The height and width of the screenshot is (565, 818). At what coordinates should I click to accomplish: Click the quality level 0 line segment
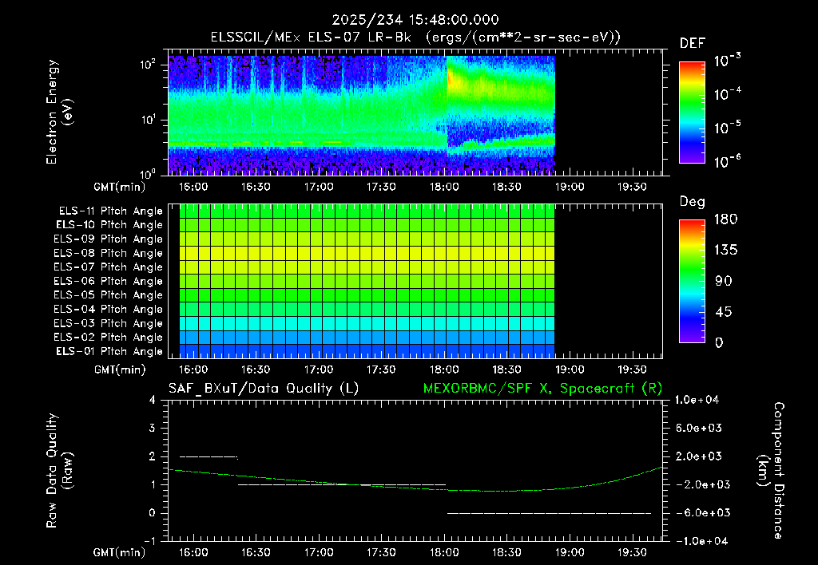pos(550,513)
